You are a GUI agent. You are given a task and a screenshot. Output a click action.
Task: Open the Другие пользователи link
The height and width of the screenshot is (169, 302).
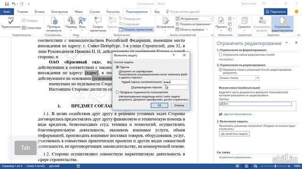tap(238, 114)
